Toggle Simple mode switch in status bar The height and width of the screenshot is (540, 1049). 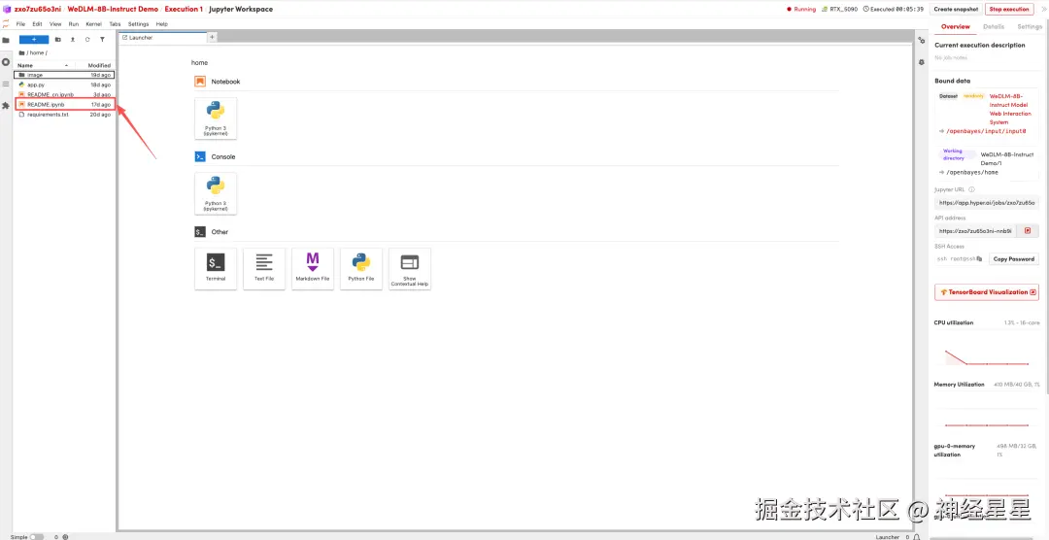[x=37, y=537]
